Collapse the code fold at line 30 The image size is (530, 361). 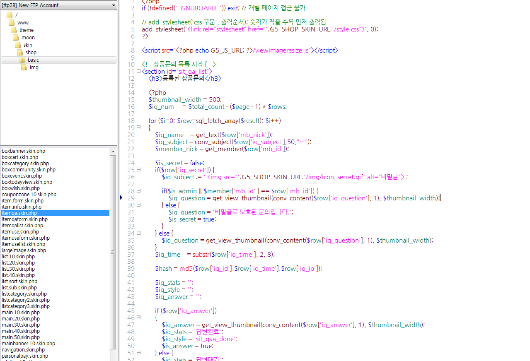[x=138, y=205]
